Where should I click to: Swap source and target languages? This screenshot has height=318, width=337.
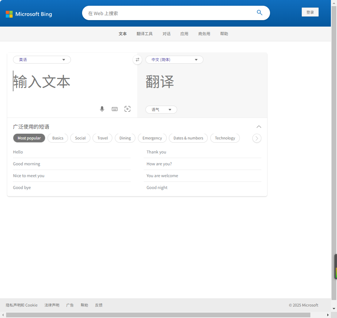click(137, 60)
